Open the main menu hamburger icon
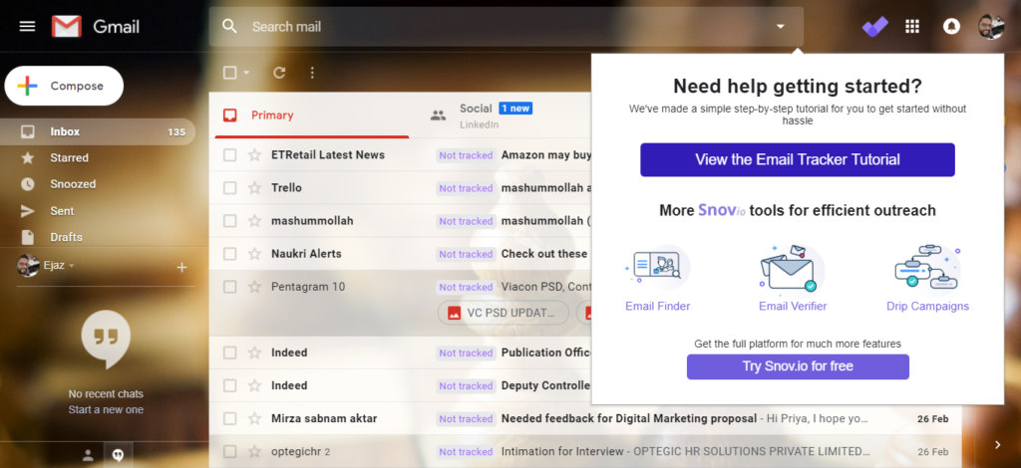The width and height of the screenshot is (1021, 468). (27, 27)
